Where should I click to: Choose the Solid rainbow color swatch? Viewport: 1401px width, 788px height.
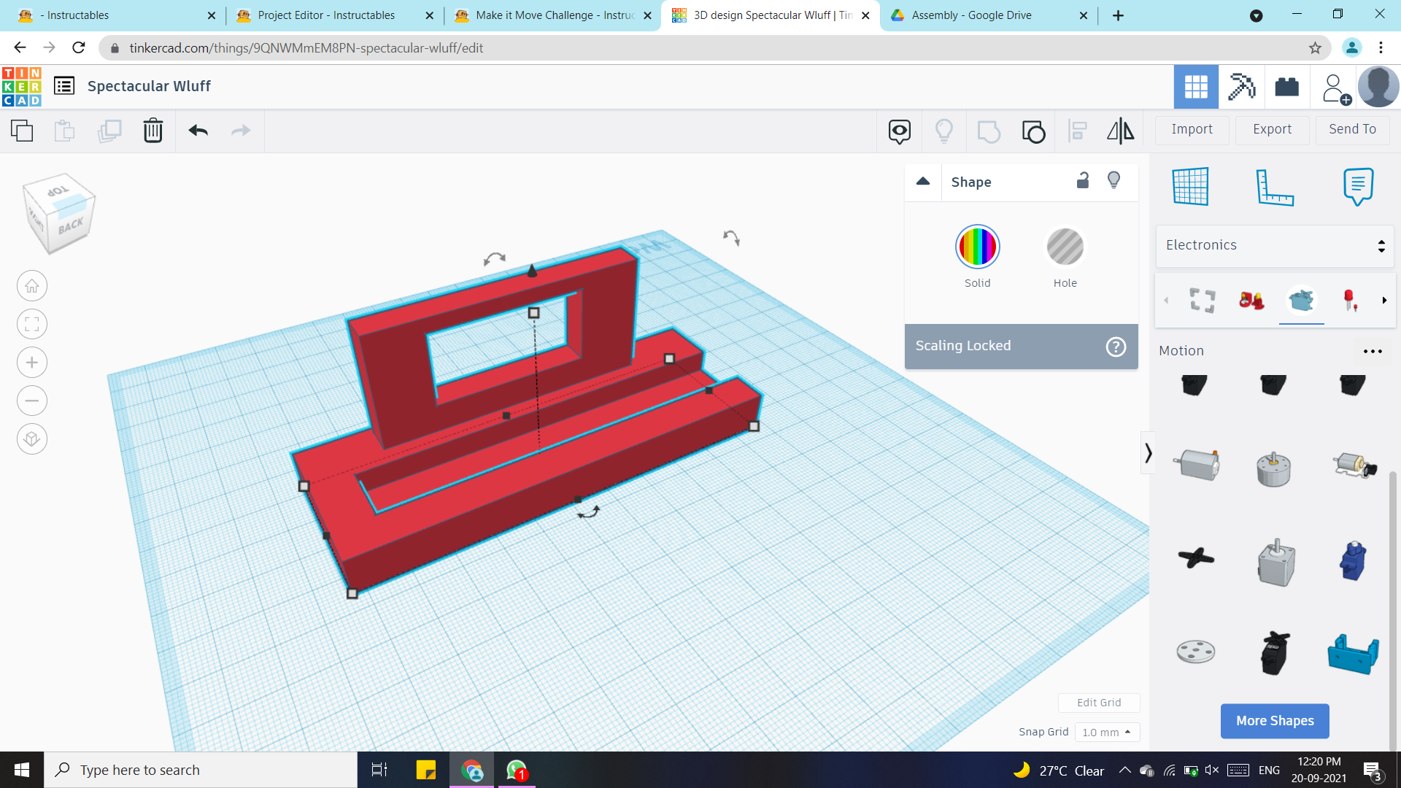[x=978, y=247]
